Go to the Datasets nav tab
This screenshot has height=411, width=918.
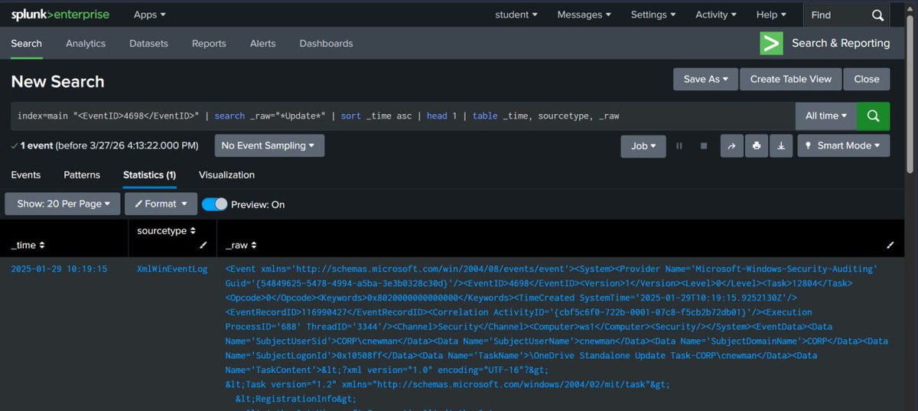(x=148, y=44)
